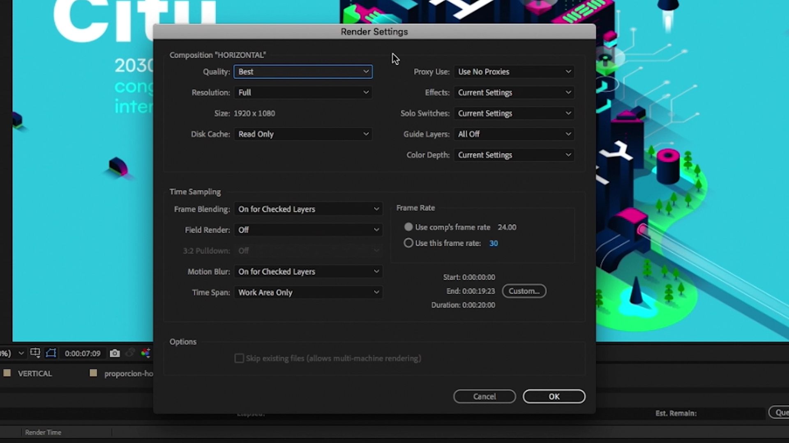Viewport: 789px width, 443px height.
Task: Click the Queue button in render panel
Action: [x=779, y=413]
